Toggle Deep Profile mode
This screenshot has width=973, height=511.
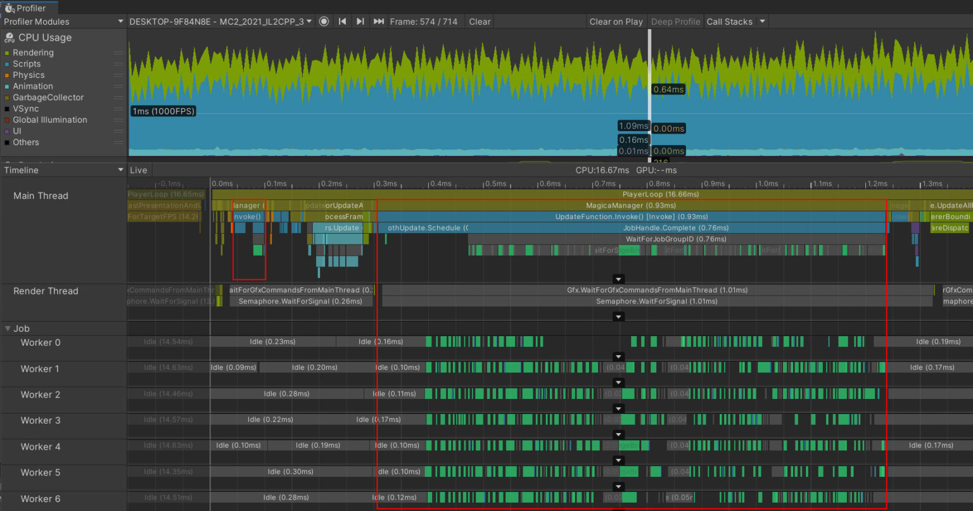[x=675, y=22]
